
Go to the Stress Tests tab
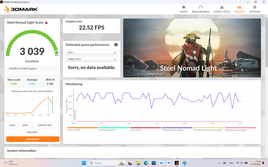point(222,9)
